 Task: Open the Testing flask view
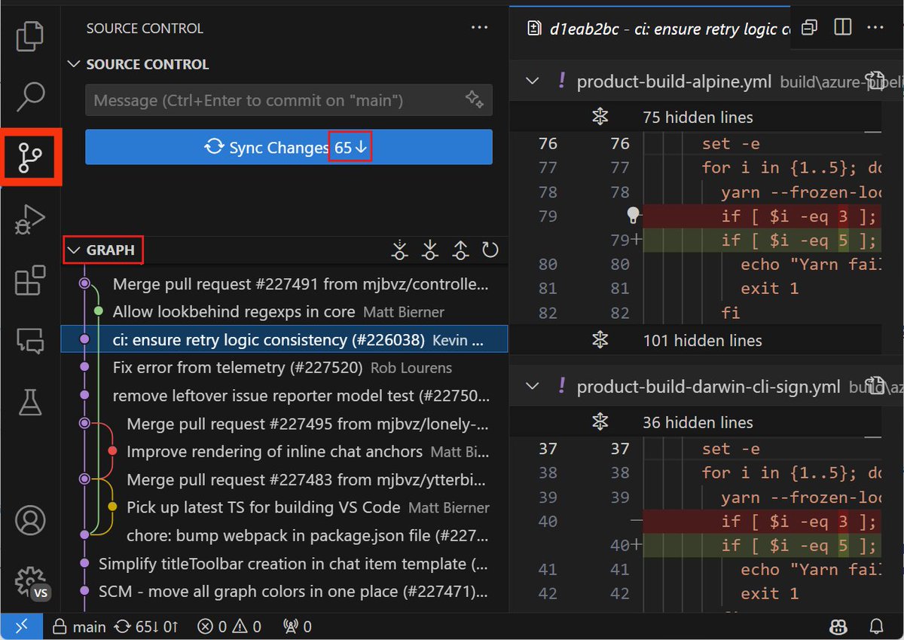click(x=30, y=402)
